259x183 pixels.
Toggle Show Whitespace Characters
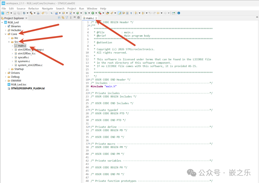[x=131, y=13]
